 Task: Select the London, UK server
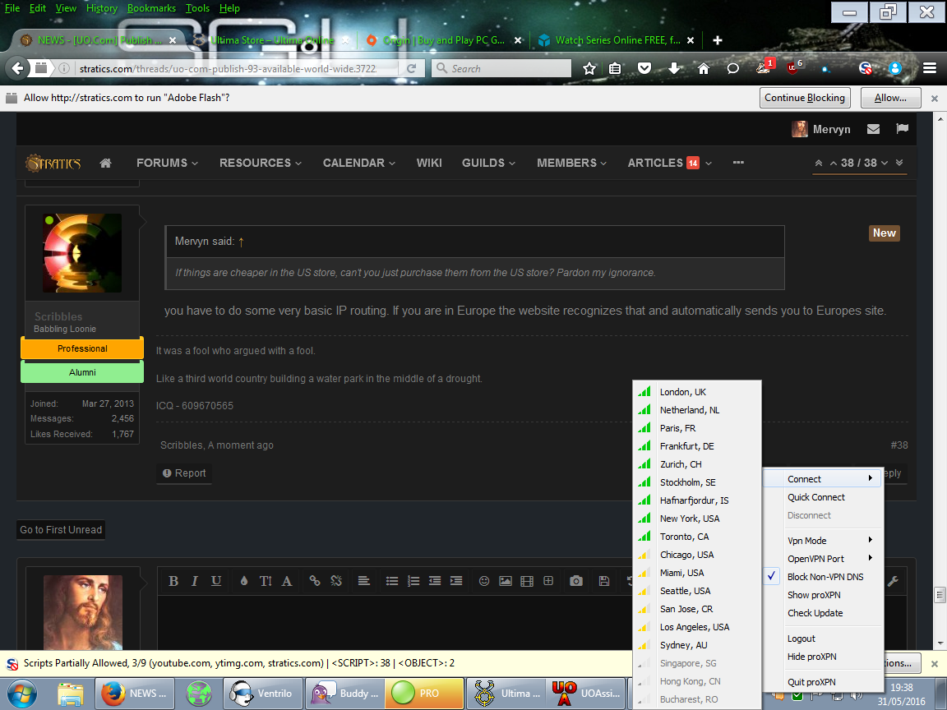pyautogui.click(x=697, y=392)
